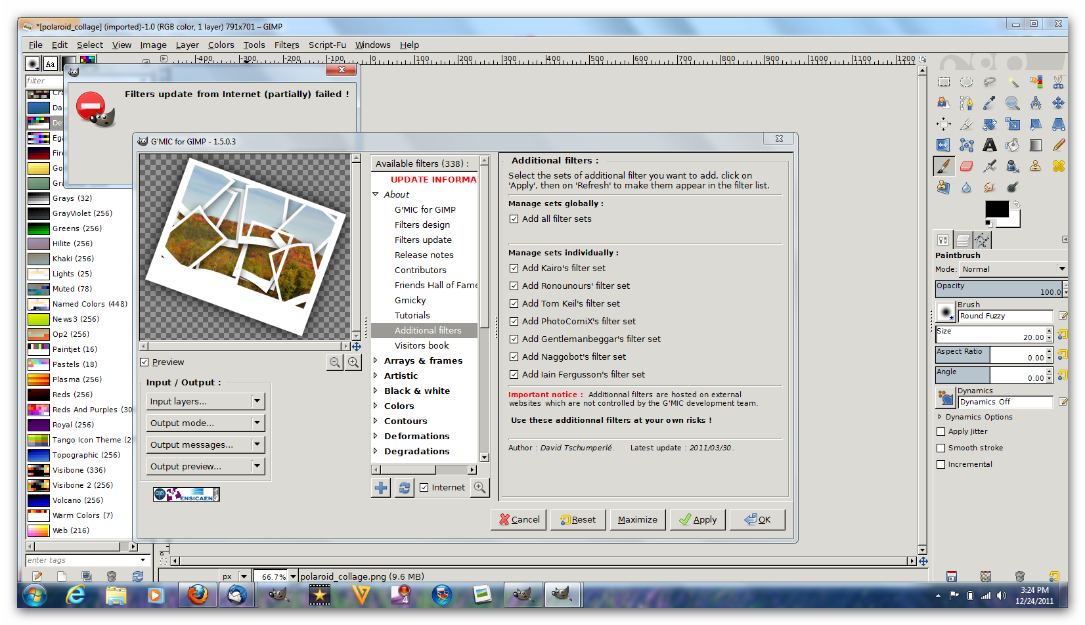Toggle Add PhotoComiX's filter set
The width and height of the screenshot is (1085, 625).
514,322
